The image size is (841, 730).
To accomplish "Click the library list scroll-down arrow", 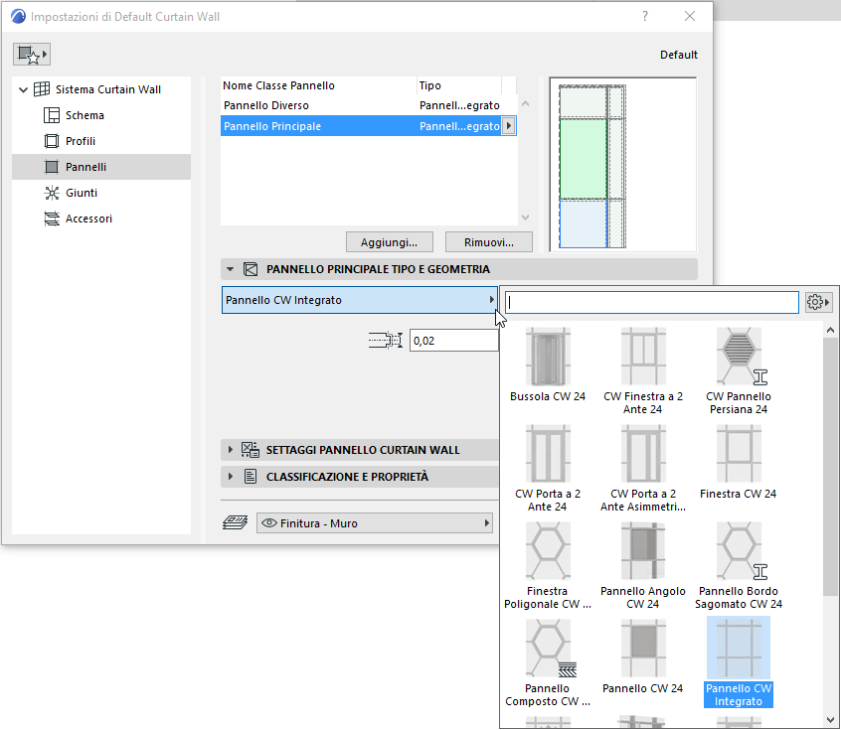I will [830, 720].
